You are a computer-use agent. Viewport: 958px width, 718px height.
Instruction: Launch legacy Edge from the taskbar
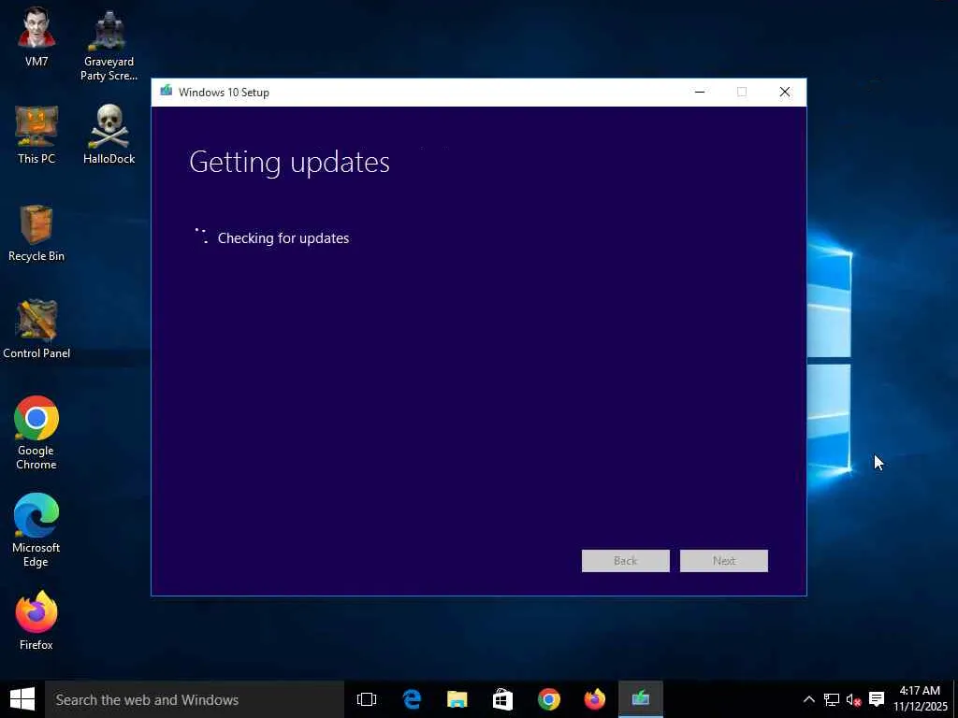[x=412, y=699]
